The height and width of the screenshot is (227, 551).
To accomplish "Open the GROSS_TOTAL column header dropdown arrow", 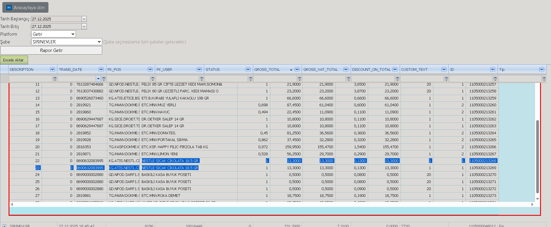I will (x=297, y=69).
